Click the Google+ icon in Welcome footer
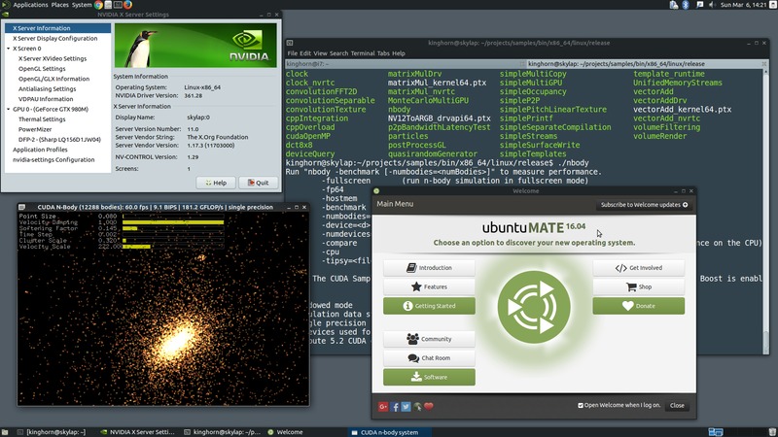Image resolution: width=778 pixels, height=437 pixels. [384, 406]
